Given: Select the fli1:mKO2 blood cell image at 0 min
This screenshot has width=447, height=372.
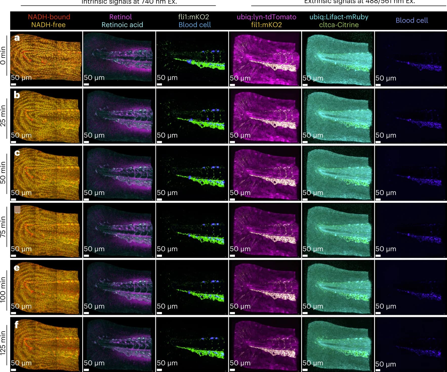Looking at the screenshot, I should tap(192, 59).
